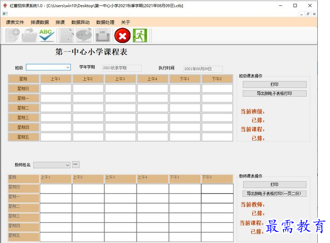Click 打印 under 教师课表操作
This screenshot has height=243, width=330.
pyautogui.click(x=274, y=185)
